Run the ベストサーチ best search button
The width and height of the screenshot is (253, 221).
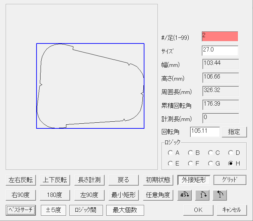click(21, 210)
